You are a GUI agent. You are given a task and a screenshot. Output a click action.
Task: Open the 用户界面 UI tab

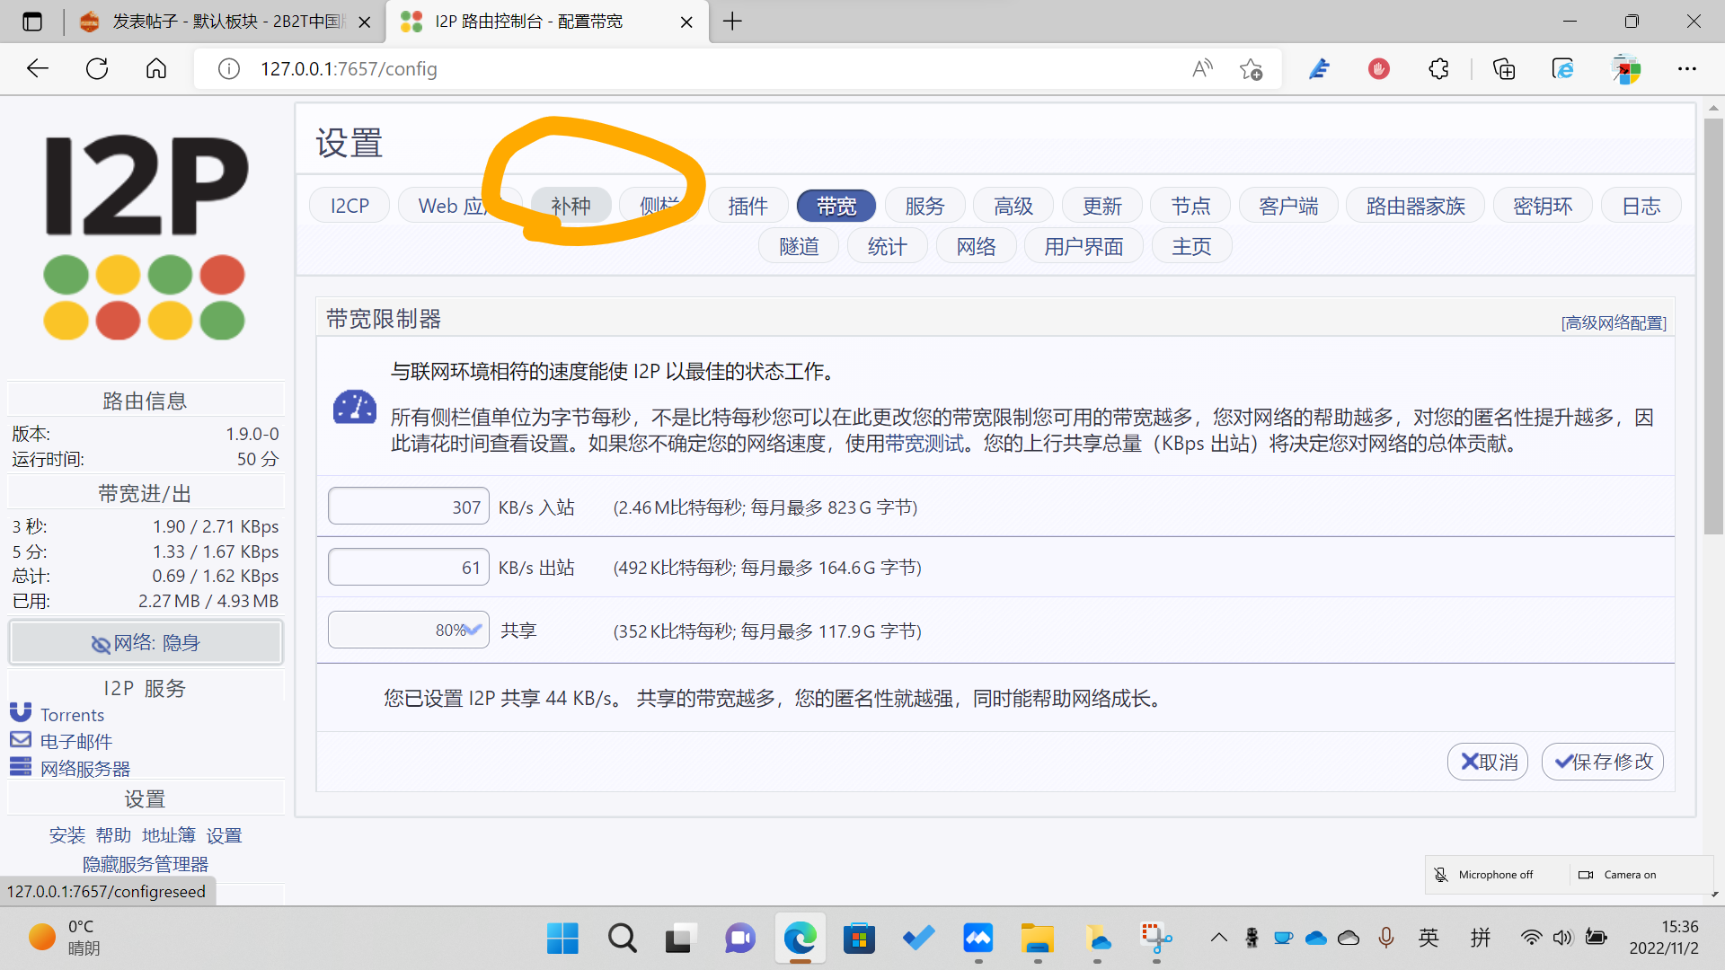click(x=1084, y=246)
